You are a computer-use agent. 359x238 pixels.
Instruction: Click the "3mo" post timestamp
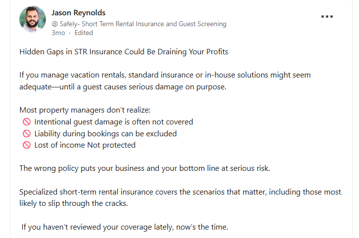58,33
